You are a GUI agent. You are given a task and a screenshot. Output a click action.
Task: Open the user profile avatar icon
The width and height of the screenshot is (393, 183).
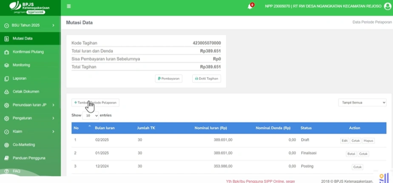click(387, 6)
